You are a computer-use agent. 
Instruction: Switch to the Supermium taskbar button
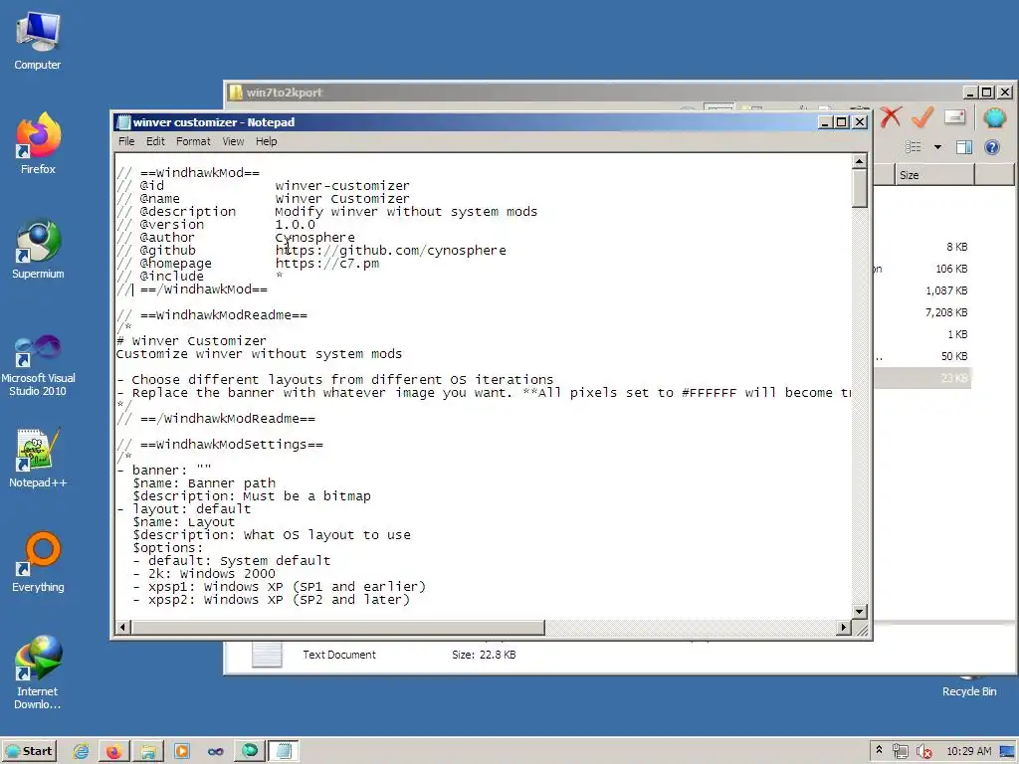pos(250,751)
